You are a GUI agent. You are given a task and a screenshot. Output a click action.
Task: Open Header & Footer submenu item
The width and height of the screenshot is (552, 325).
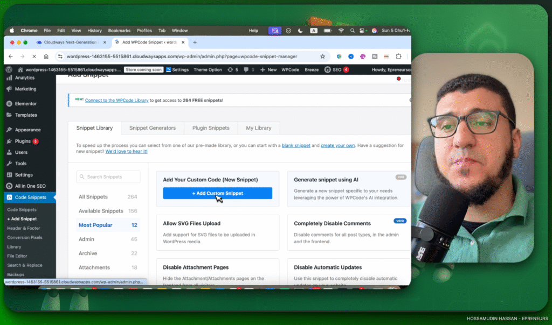point(24,228)
